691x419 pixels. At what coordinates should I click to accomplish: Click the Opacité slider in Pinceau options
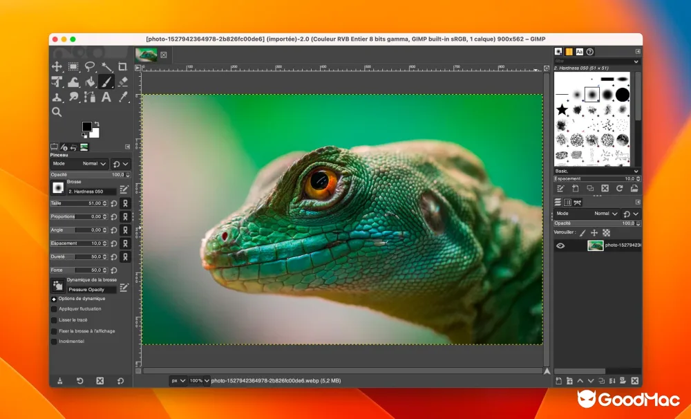(x=91, y=175)
